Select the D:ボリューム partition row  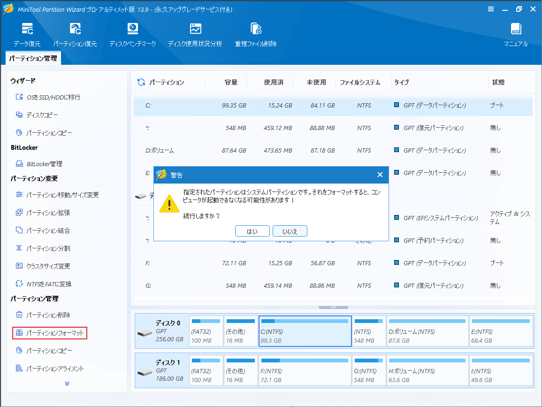(333, 151)
